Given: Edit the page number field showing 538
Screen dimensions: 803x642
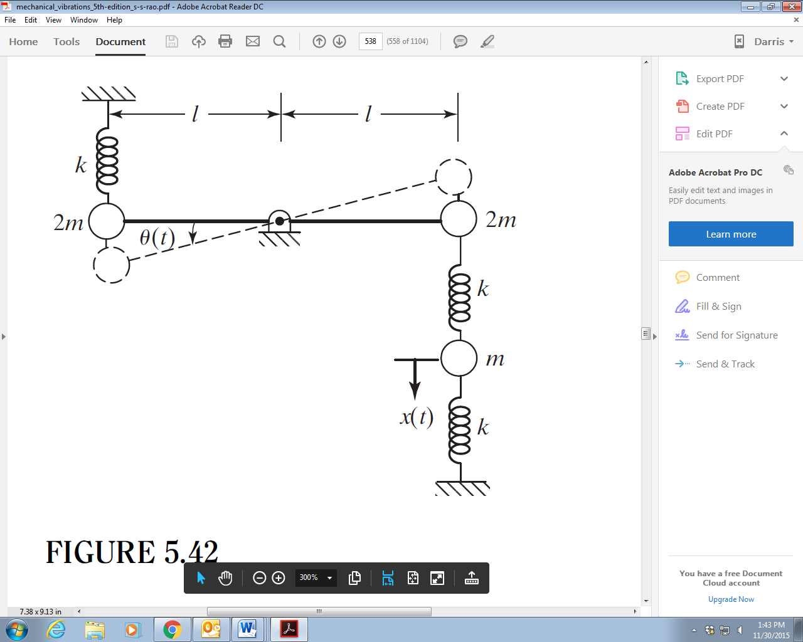Looking at the screenshot, I should [x=370, y=41].
